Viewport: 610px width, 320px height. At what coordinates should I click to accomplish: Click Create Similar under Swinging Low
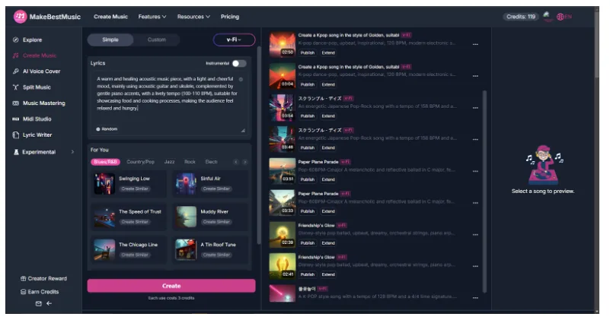point(134,189)
